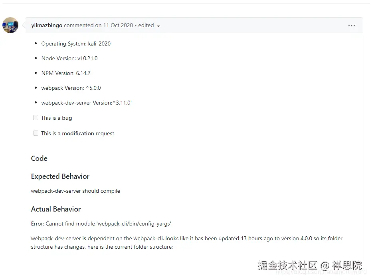The image size is (370, 279).
Task: Tick the modification request checkbox
Action: (x=36, y=133)
